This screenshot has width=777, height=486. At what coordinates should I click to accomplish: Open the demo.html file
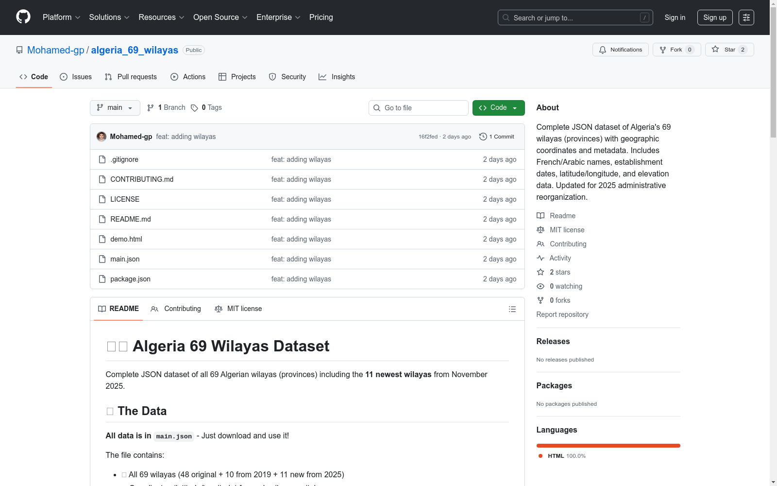(x=126, y=239)
